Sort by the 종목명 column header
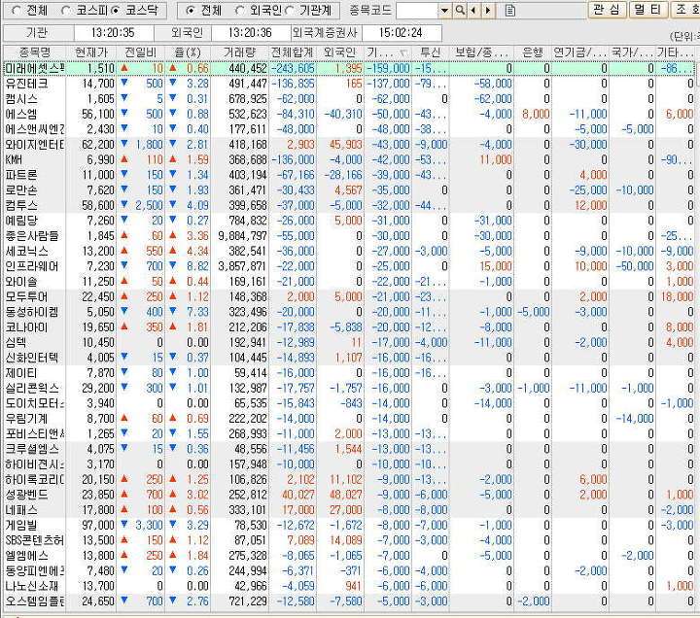Screen dimensions: 700x618 [x=35, y=52]
